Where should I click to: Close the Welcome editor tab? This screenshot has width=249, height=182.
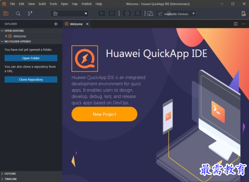point(87,24)
